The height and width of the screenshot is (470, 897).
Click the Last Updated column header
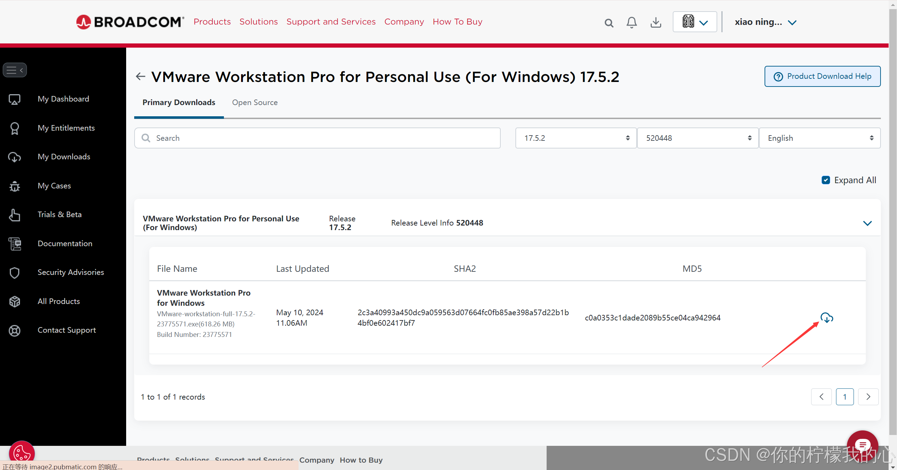point(302,269)
